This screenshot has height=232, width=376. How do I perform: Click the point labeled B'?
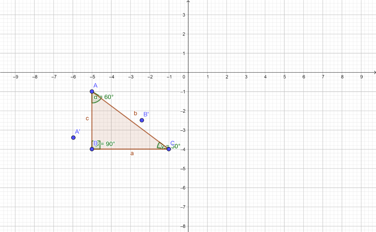(x=142, y=120)
